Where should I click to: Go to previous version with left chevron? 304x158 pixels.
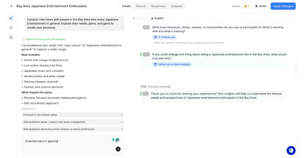pyautogui.click(x=134, y=18)
